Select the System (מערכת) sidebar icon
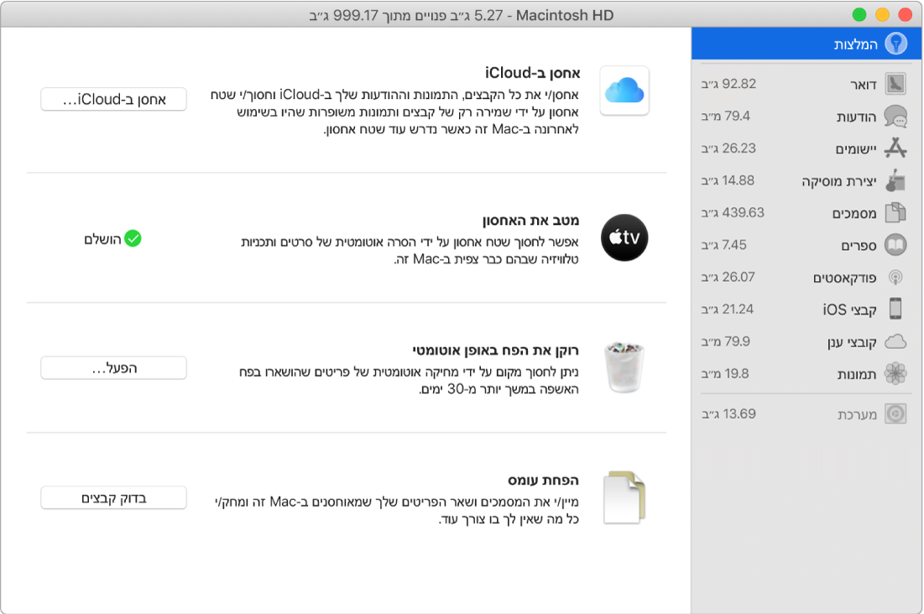Image resolution: width=924 pixels, height=614 pixels. click(x=896, y=414)
